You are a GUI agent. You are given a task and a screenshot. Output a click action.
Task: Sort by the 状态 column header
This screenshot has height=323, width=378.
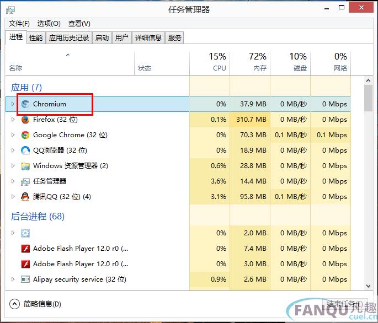pos(162,63)
